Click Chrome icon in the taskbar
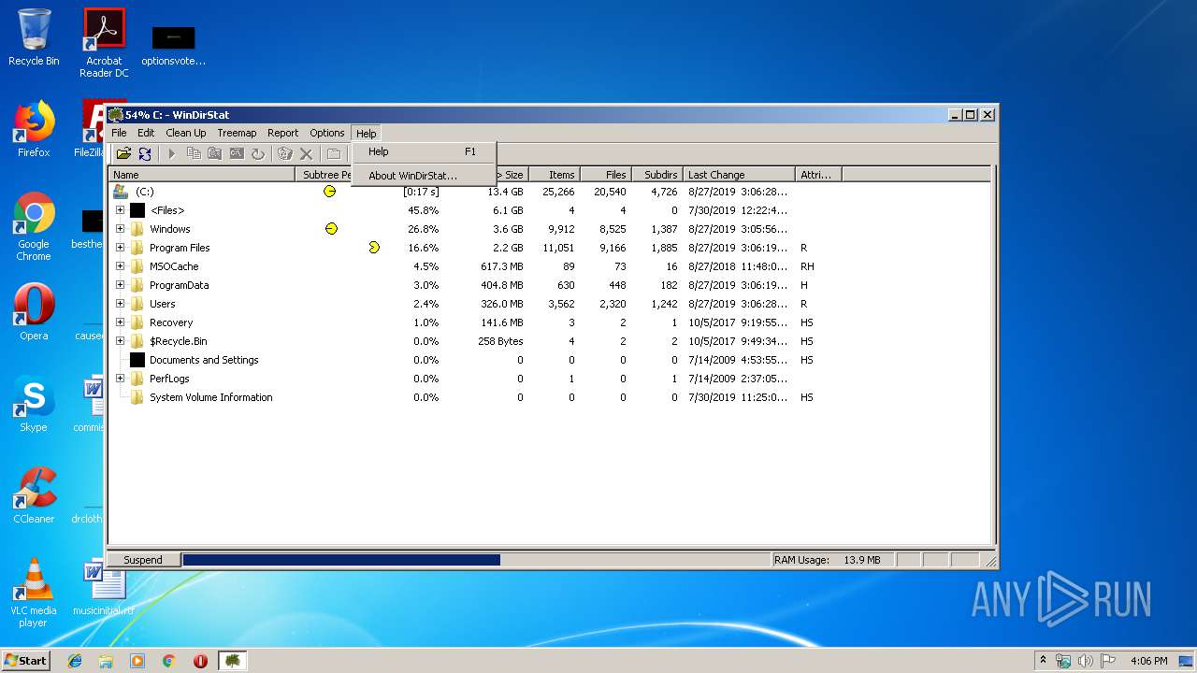The height and width of the screenshot is (673, 1197). coord(169,661)
